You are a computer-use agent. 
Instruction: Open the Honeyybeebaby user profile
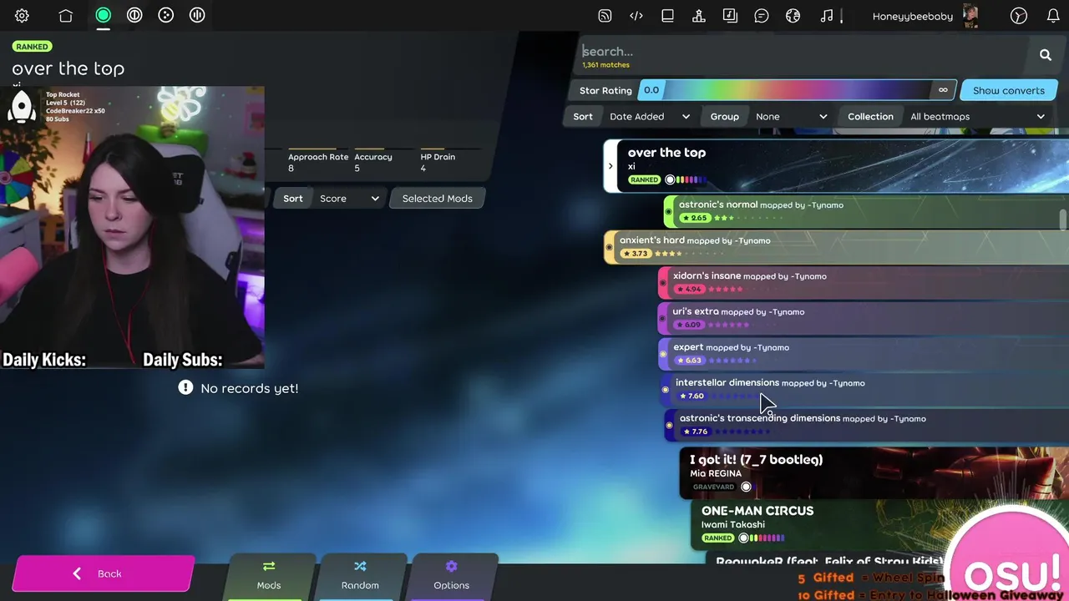(x=913, y=16)
